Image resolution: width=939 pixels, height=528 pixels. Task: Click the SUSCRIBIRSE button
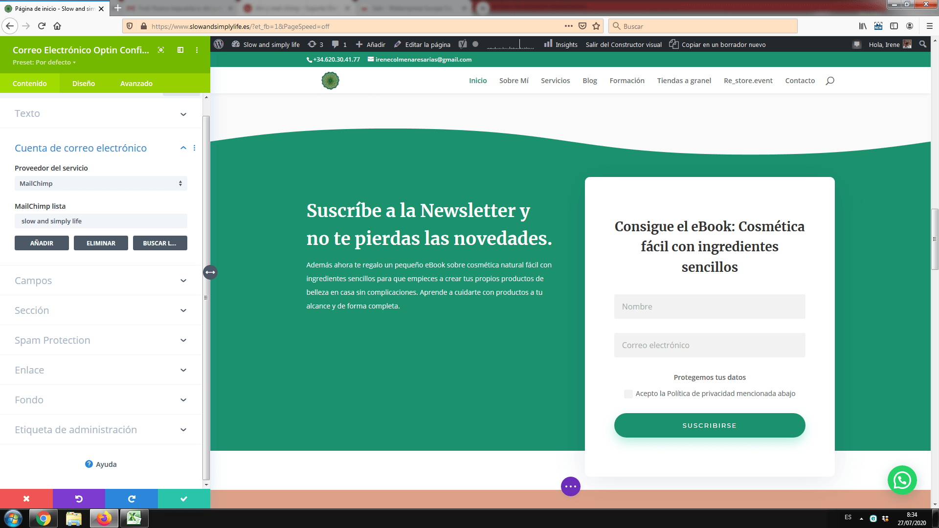710,425
